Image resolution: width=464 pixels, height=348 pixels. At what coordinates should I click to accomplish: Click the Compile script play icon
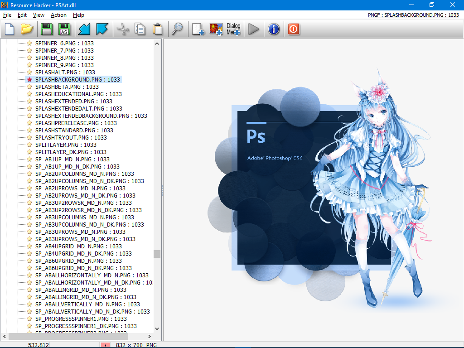253,29
